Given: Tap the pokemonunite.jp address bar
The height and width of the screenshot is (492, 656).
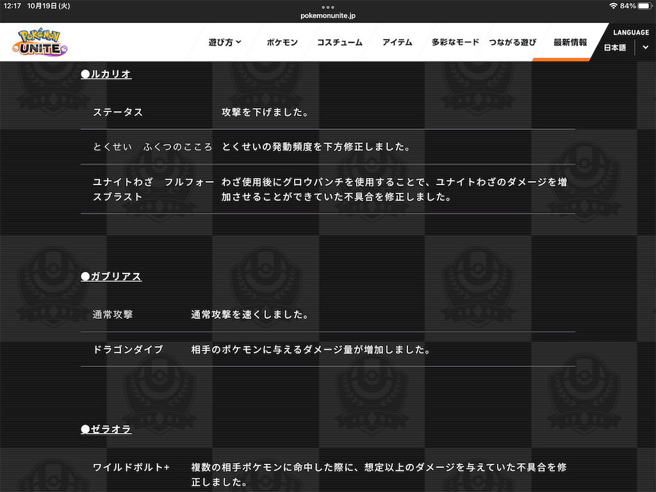Looking at the screenshot, I should (328, 16).
